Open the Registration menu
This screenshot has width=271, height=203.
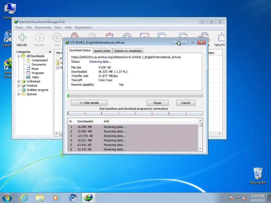83,27
